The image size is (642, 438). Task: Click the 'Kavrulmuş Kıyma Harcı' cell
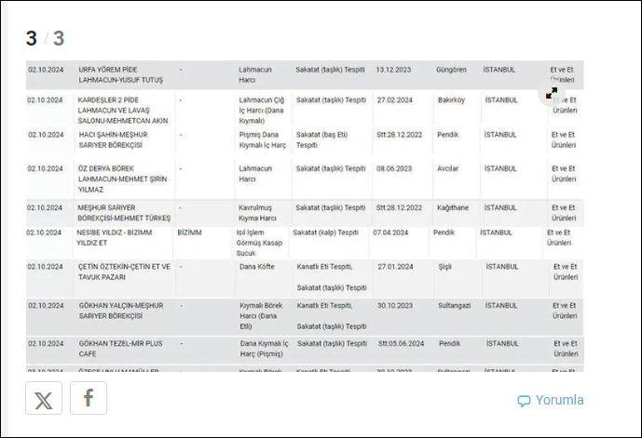[x=257, y=213]
